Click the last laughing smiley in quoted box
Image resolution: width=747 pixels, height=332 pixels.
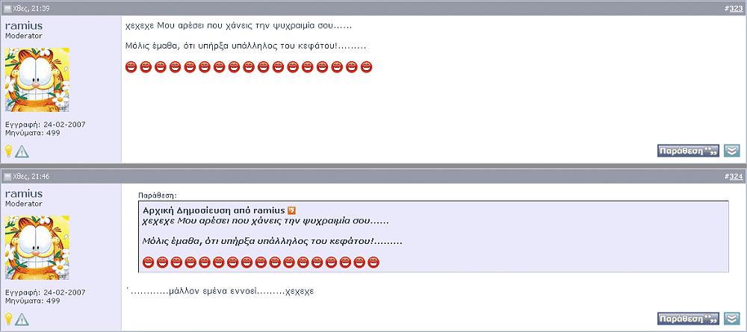(x=373, y=262)
